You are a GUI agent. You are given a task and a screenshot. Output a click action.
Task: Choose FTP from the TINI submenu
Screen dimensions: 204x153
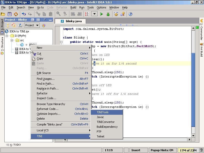click(107, 132)
